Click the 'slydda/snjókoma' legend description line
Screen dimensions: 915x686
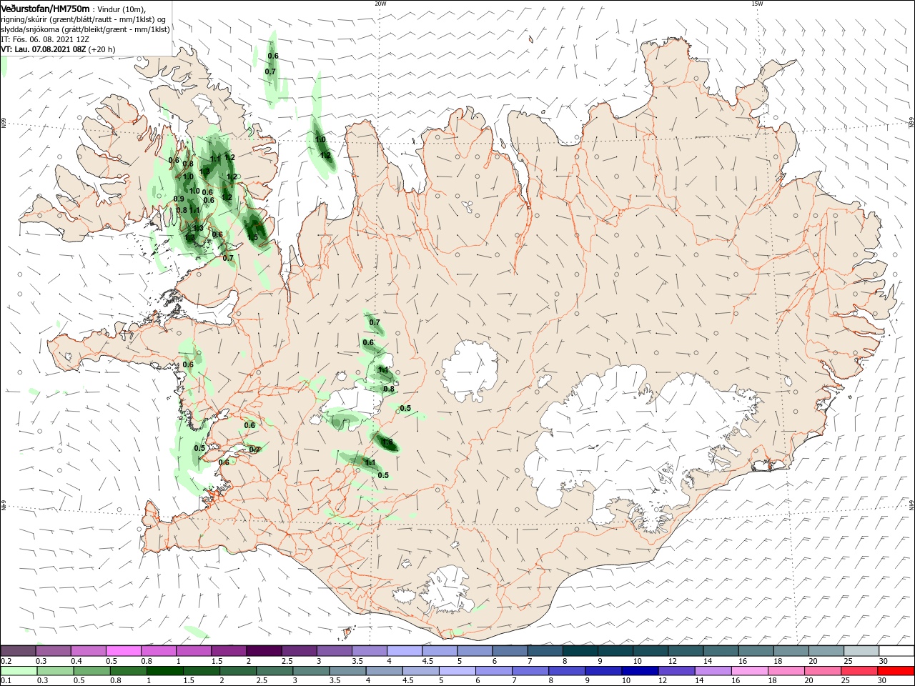click(85, 29)
